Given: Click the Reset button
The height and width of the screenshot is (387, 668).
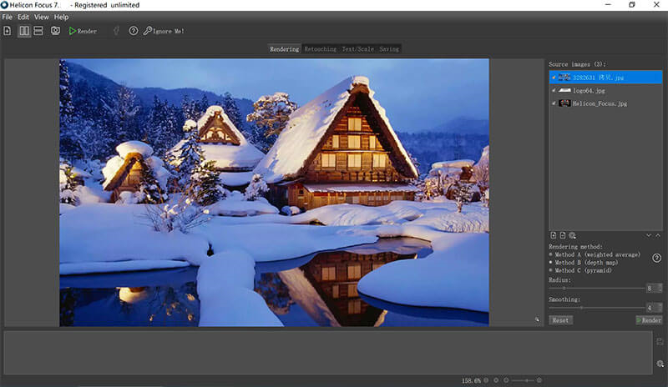Looking at the screenshot, I should point(560,320).
